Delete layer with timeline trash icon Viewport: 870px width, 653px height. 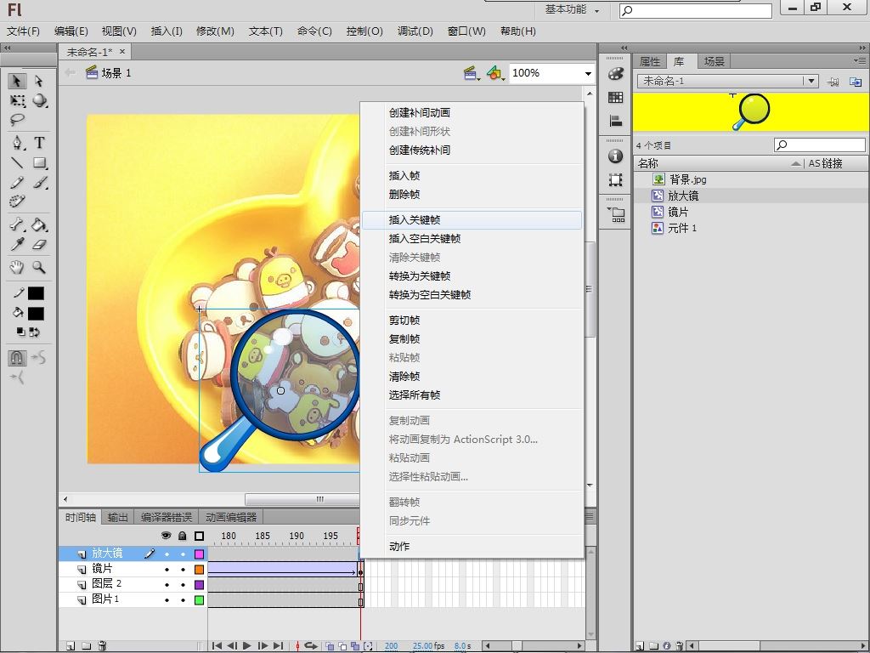[x=102, y=646]
